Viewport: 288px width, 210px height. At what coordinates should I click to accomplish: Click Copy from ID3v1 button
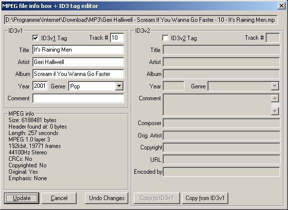click(x=205, y=198)
